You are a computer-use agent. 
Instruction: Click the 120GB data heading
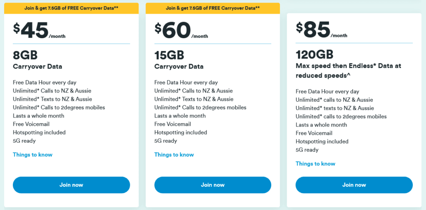coord(315,55)
